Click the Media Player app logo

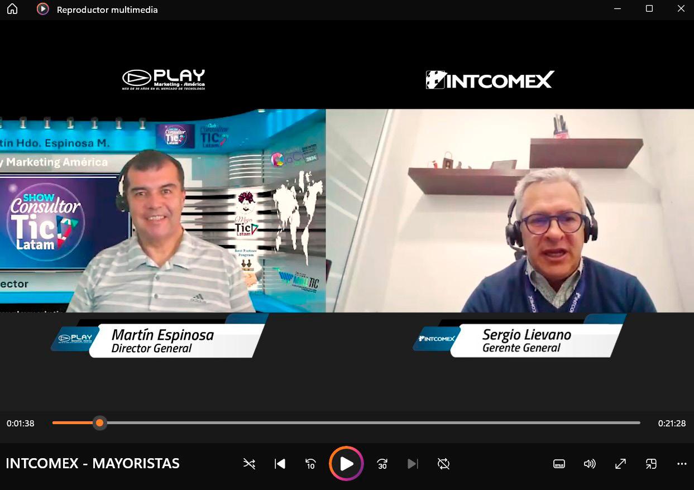[42, 9]
